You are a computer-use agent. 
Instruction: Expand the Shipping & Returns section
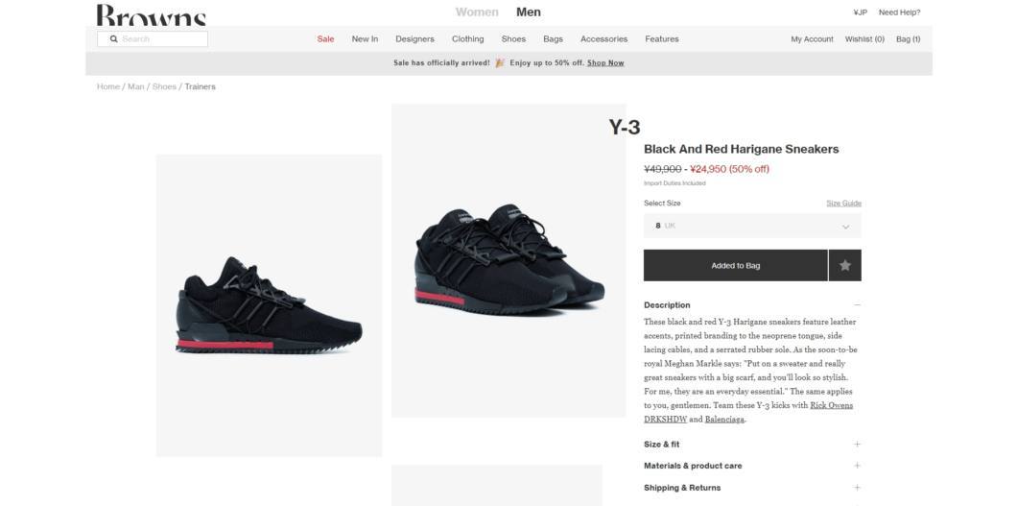point(752,488)
